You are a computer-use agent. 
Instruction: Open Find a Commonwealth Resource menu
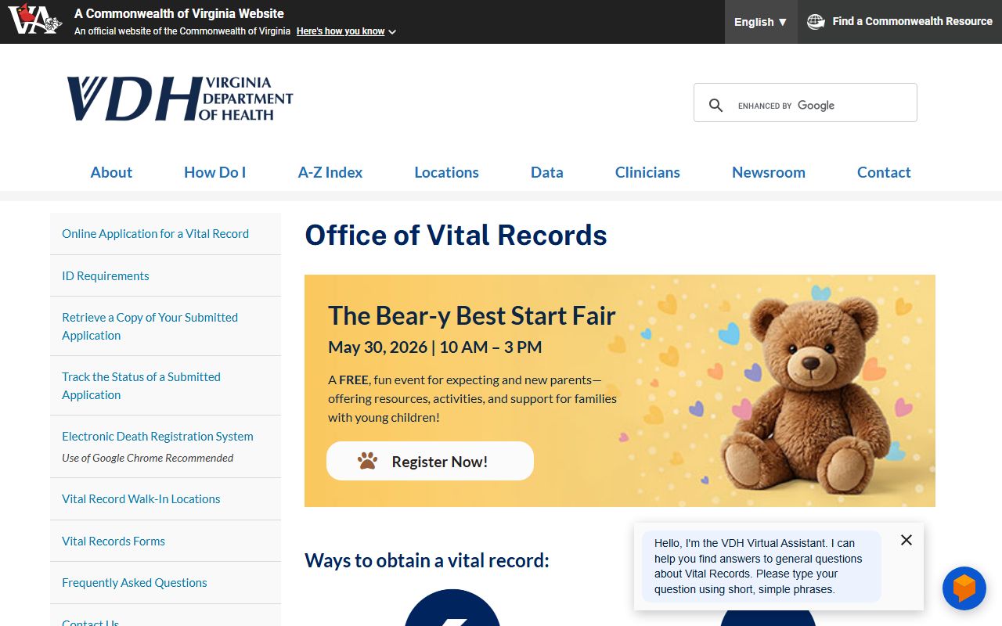pyautogui.click(x=911, y=22)
